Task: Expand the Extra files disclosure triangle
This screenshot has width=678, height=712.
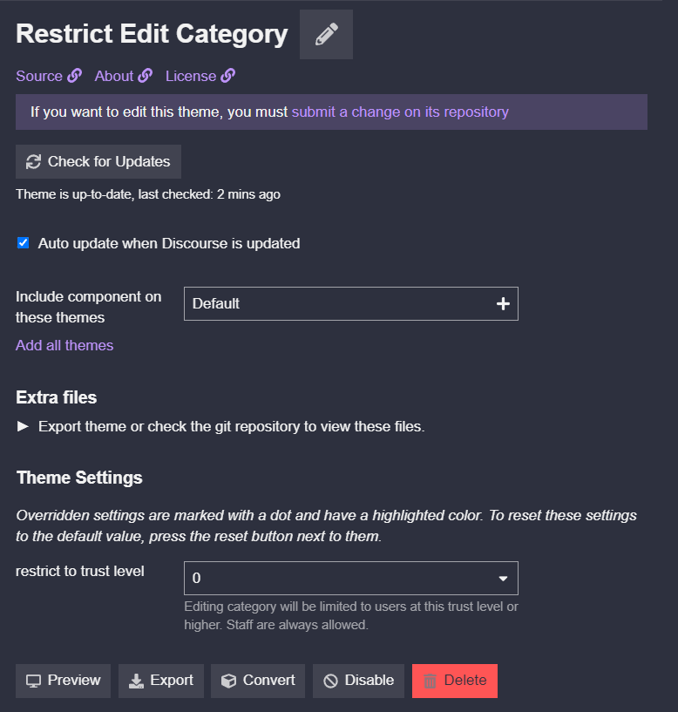Action: coord(23,426)
